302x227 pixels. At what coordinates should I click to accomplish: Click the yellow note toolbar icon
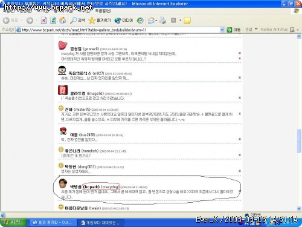coord(187,20)
